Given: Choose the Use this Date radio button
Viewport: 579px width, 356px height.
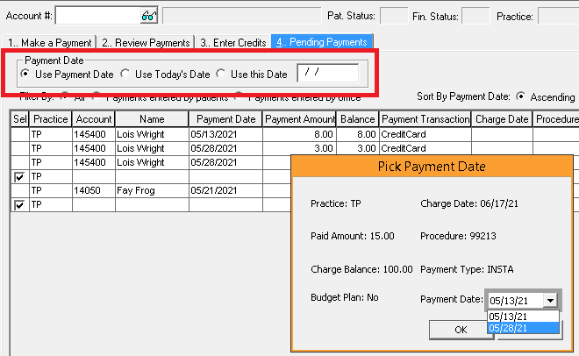Looking at the screenshot, I should (x=221, y=75).
